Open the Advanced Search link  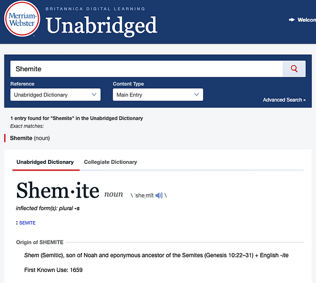coord(284,100)
